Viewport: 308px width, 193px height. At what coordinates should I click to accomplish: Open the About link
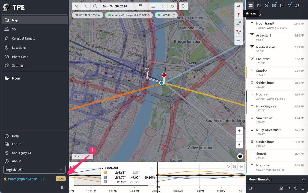pyautogui.click(x=16, y=161)
